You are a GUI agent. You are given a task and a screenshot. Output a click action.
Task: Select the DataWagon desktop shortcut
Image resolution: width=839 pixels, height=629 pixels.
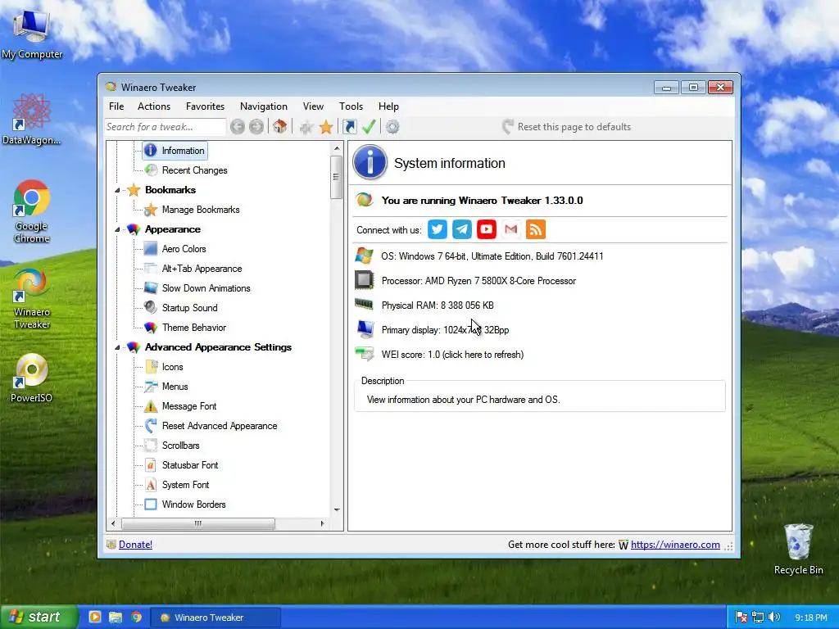pos(32,120)
